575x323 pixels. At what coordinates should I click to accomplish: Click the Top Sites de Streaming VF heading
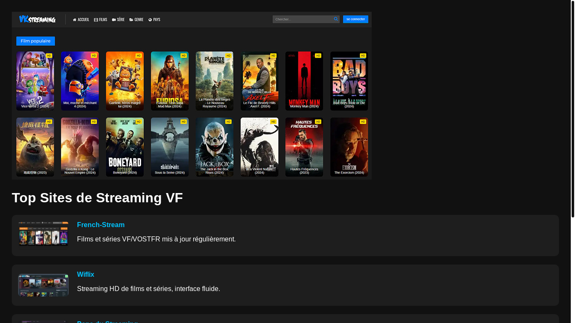click(x=97, y=198)
